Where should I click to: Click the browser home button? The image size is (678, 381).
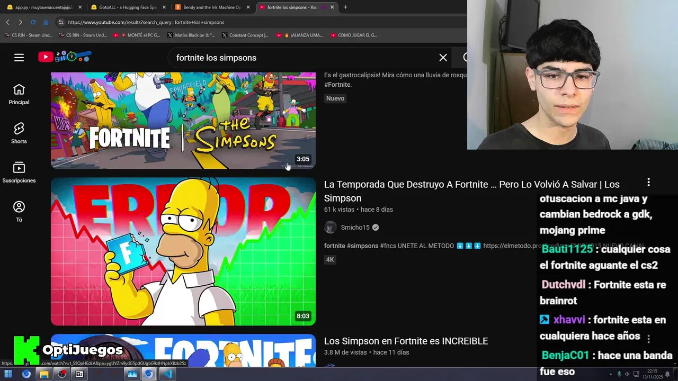pos(46,22)
